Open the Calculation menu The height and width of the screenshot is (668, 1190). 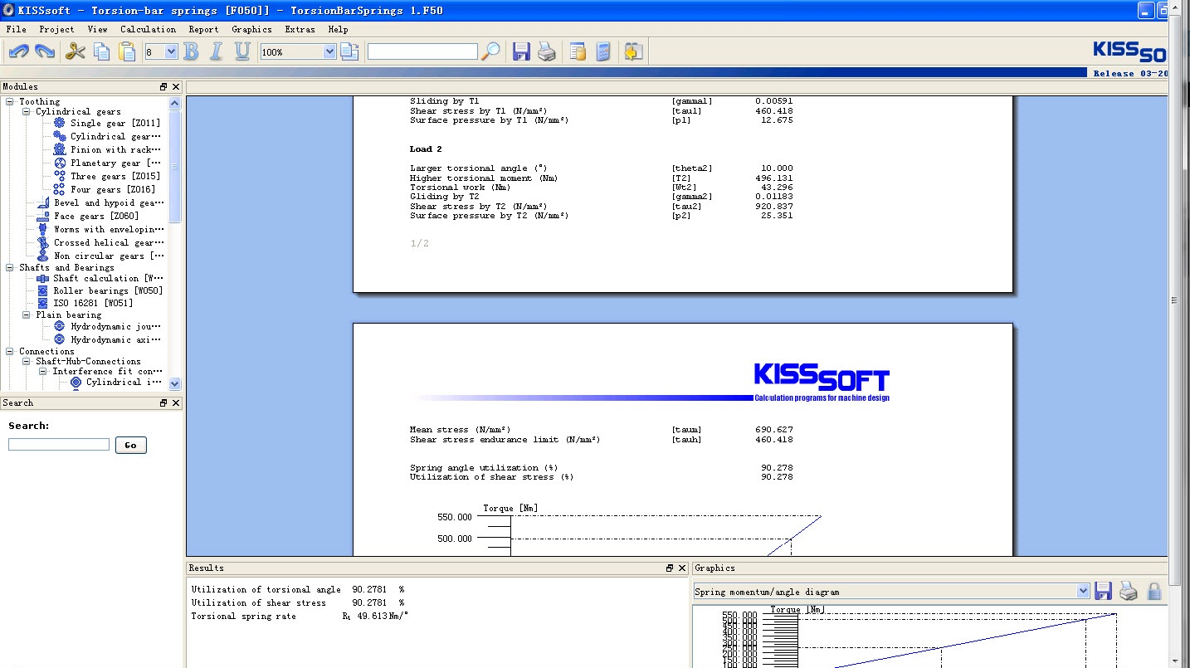tap(148, 29)
